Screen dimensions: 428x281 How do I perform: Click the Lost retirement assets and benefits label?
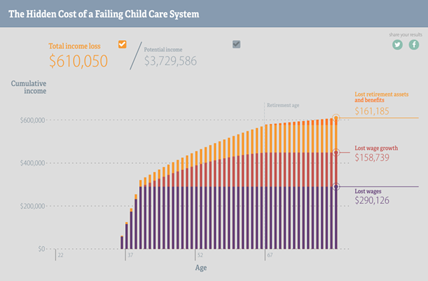click(x=381, y=97)
